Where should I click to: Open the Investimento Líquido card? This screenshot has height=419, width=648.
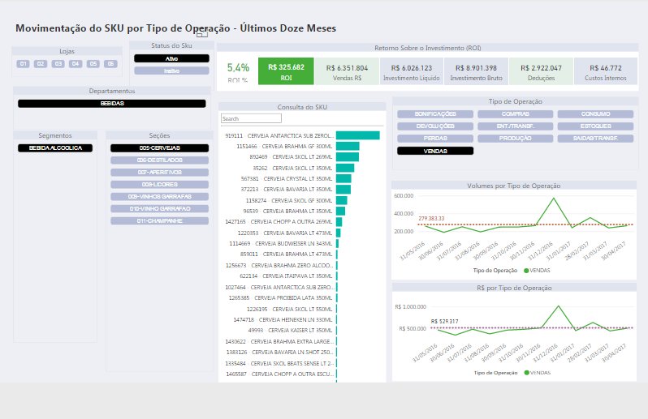pyautogui.click(x=411, y=71)
